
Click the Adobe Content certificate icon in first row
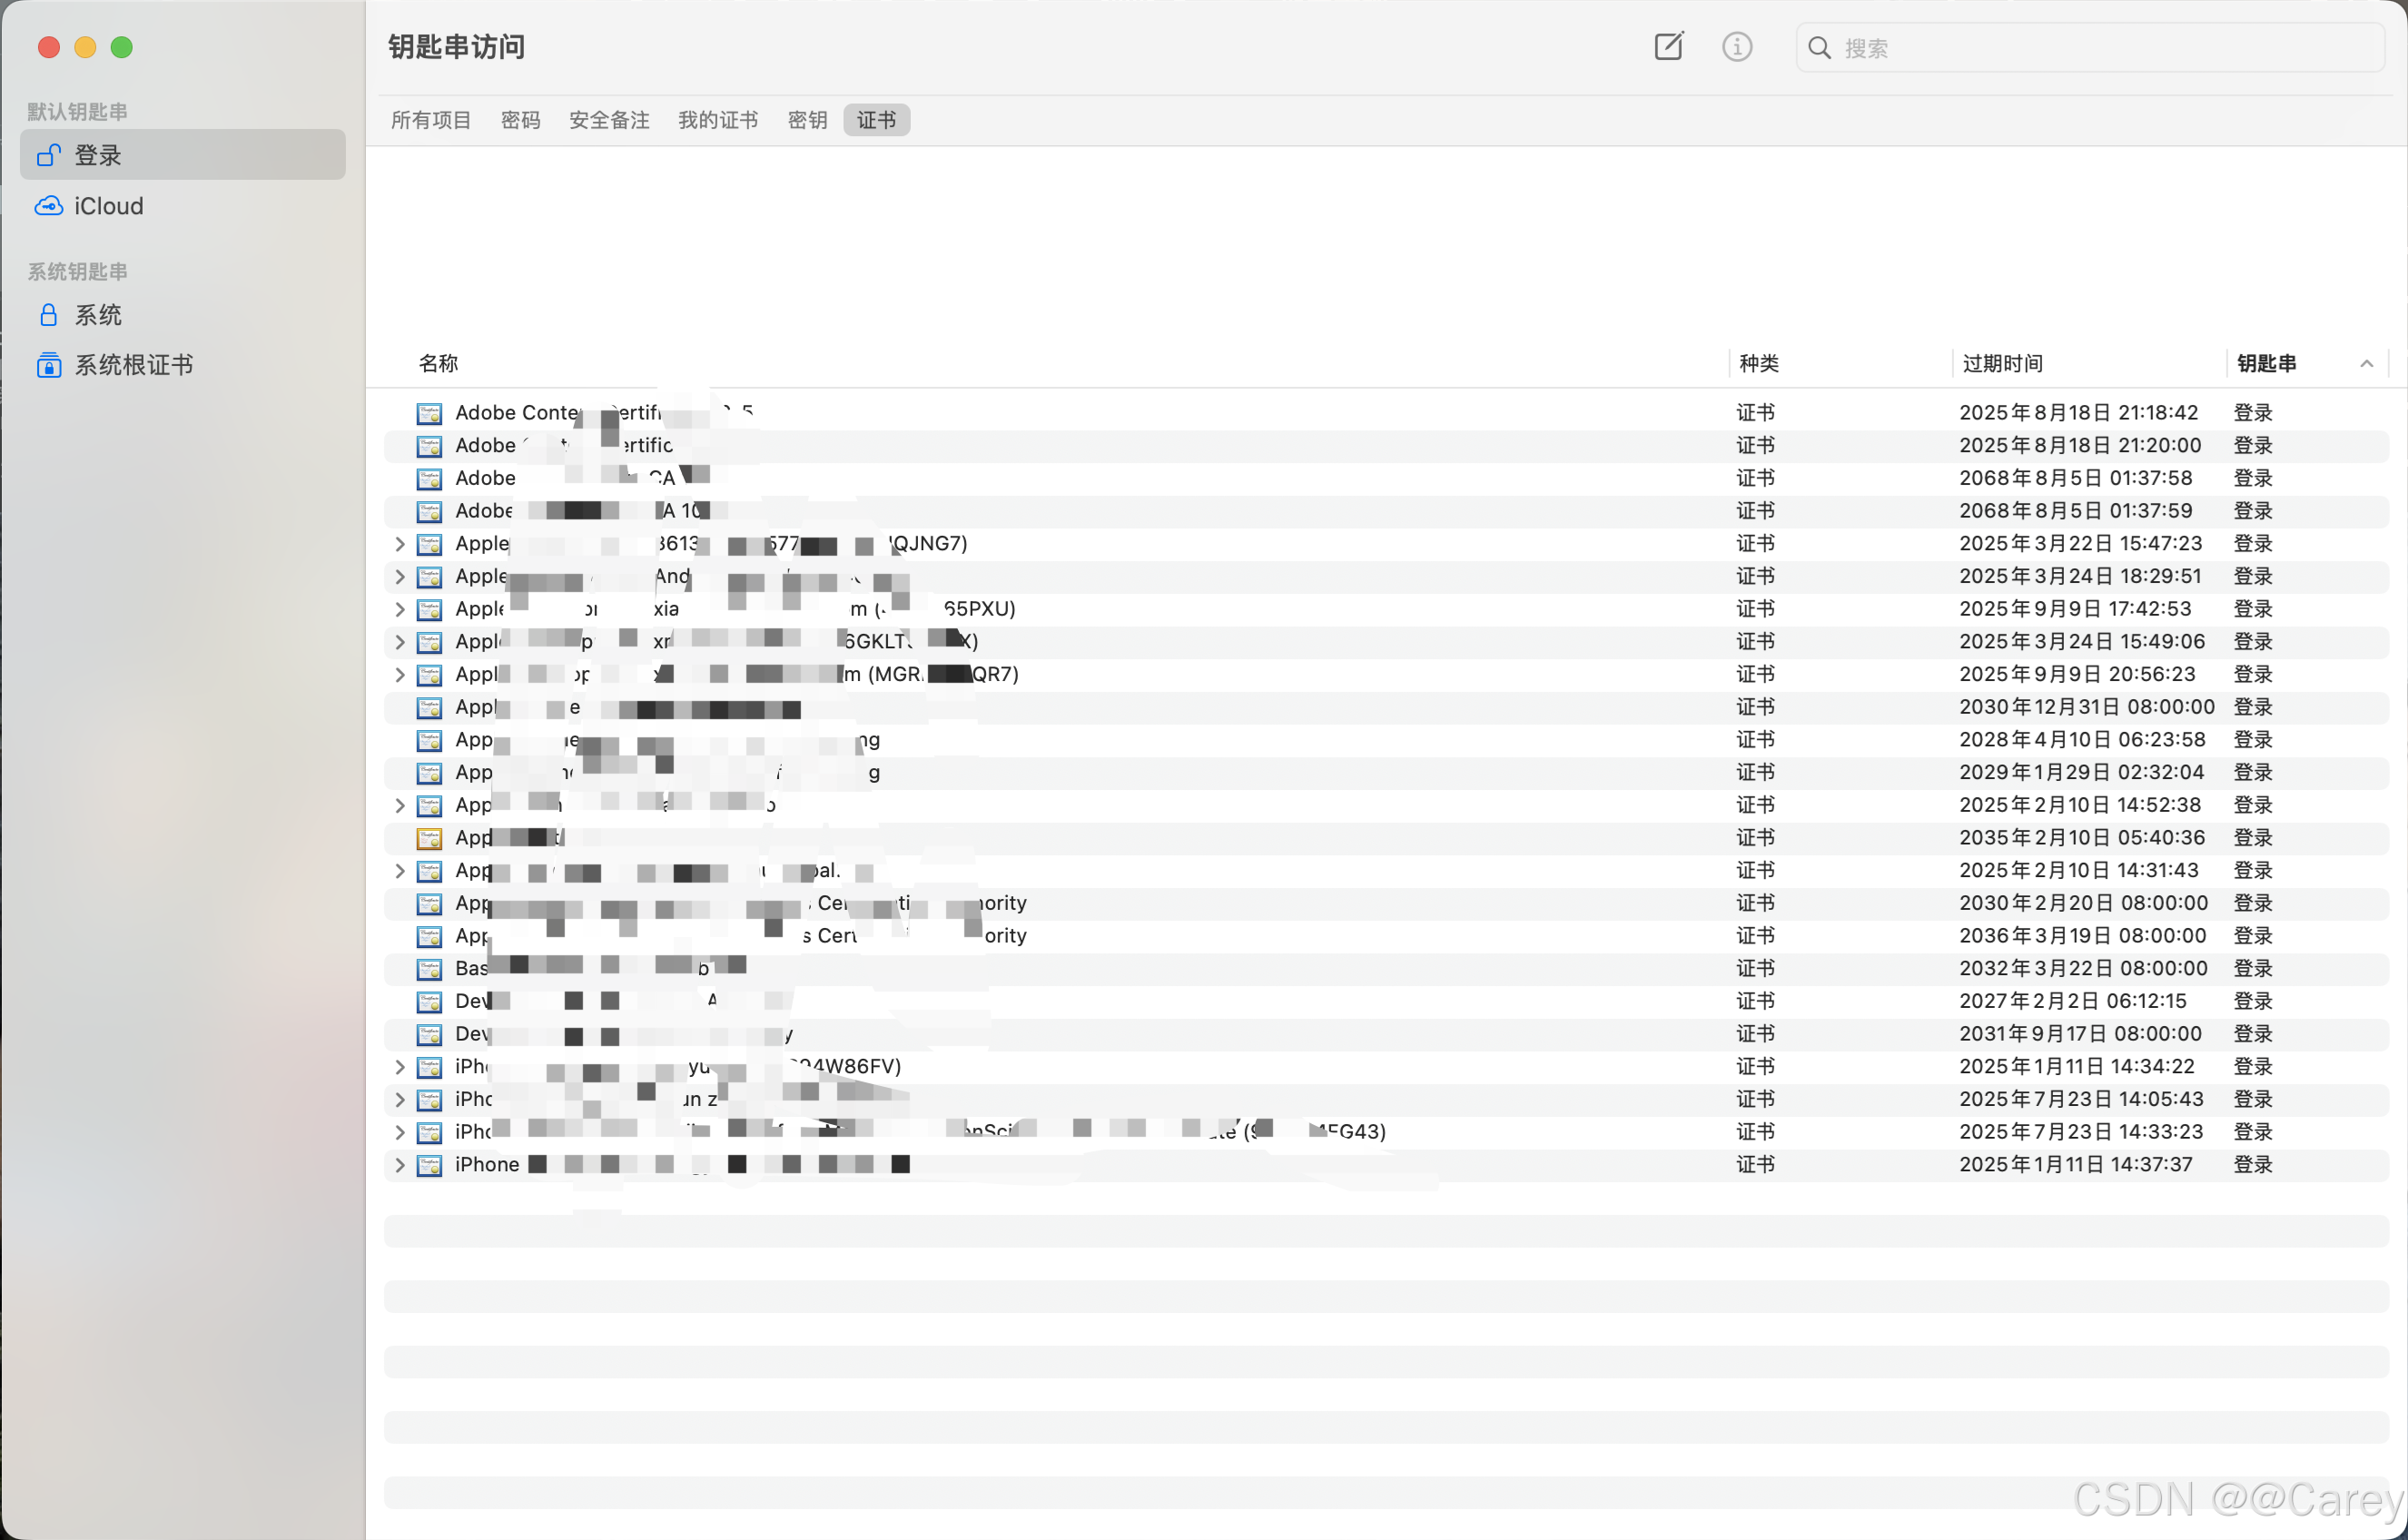pos(430,413)
